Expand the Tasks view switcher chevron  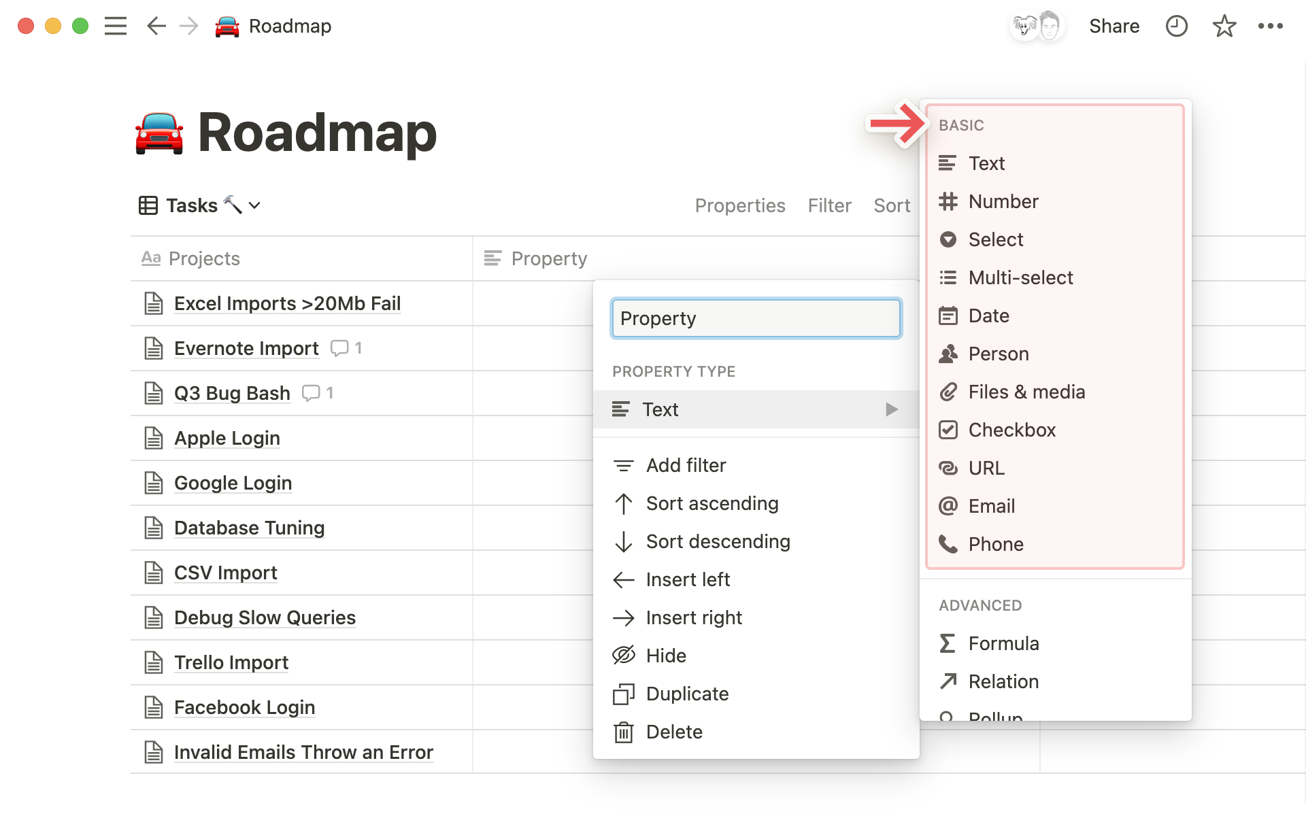point(254,205)
